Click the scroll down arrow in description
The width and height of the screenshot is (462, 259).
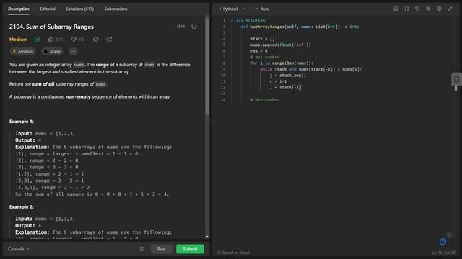point(207,237)
